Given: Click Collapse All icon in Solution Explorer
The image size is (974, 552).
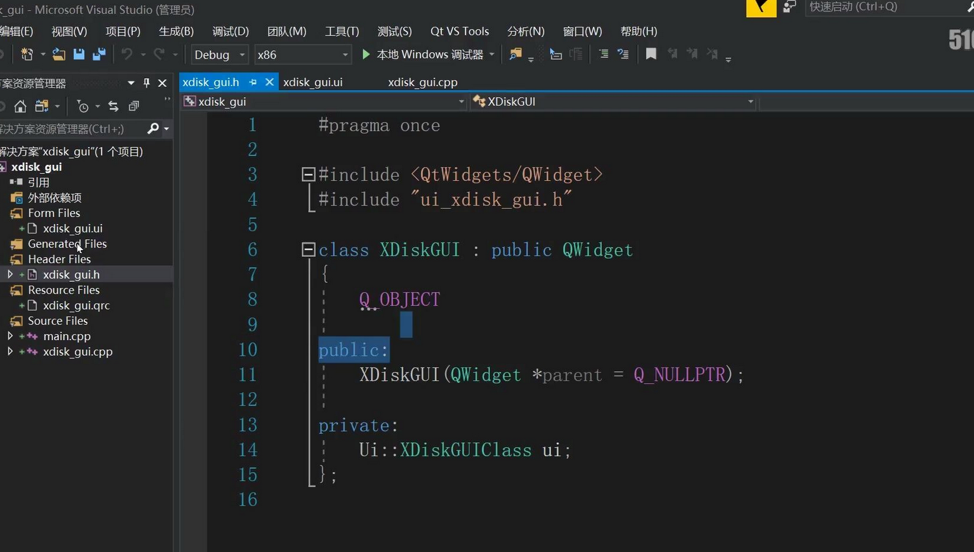Looking at the screenshot, I should tap(133, 106).
